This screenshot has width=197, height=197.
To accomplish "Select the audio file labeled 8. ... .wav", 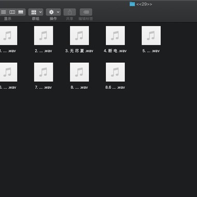I will [79, 72].
